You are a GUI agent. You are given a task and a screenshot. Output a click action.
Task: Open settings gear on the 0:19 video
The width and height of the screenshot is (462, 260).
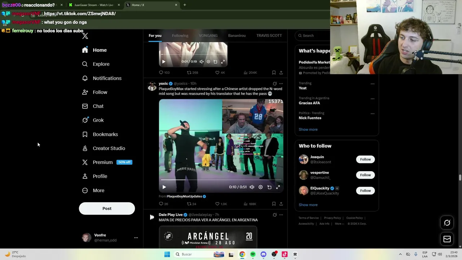tap(208, 62)
